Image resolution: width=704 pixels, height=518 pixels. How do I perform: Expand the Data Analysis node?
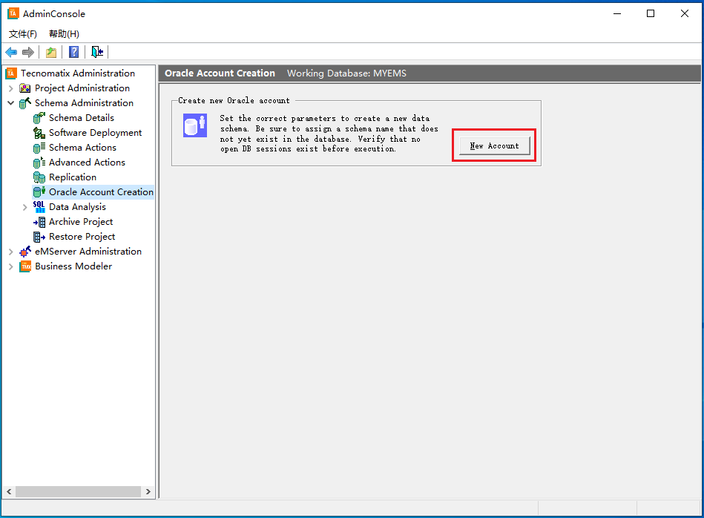(25, 207)
